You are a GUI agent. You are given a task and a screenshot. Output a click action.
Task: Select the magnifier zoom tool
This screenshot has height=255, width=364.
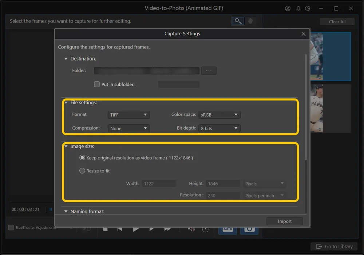tap(238, 21)
